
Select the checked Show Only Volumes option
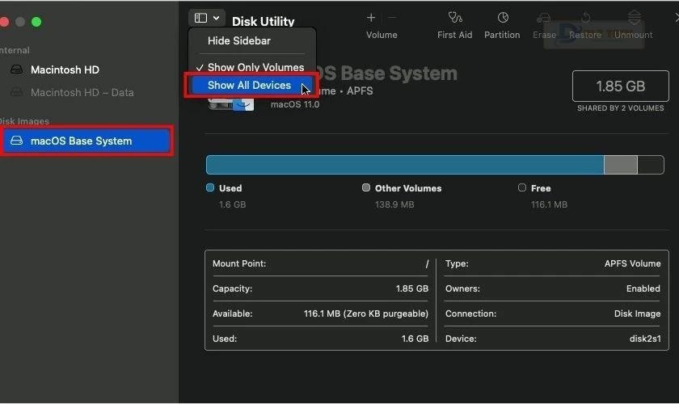255,67
